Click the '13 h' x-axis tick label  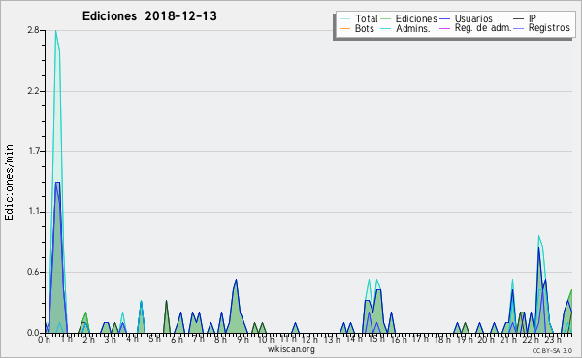coord(332,339)
